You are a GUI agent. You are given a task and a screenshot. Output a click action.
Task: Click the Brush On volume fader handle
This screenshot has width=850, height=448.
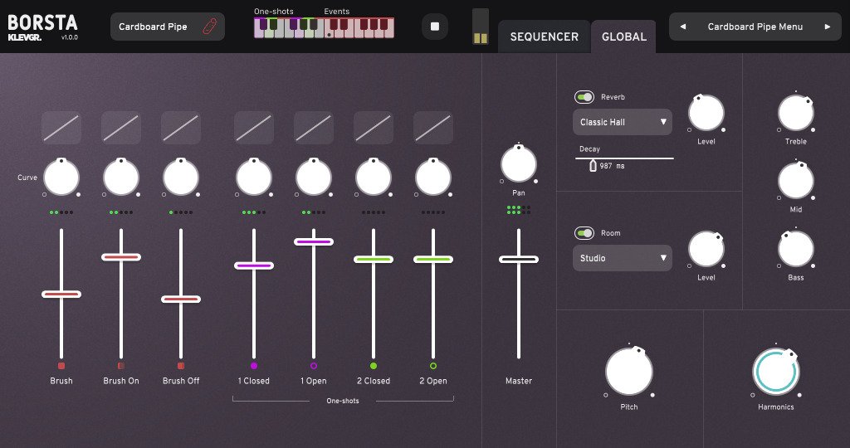point(121,257)
